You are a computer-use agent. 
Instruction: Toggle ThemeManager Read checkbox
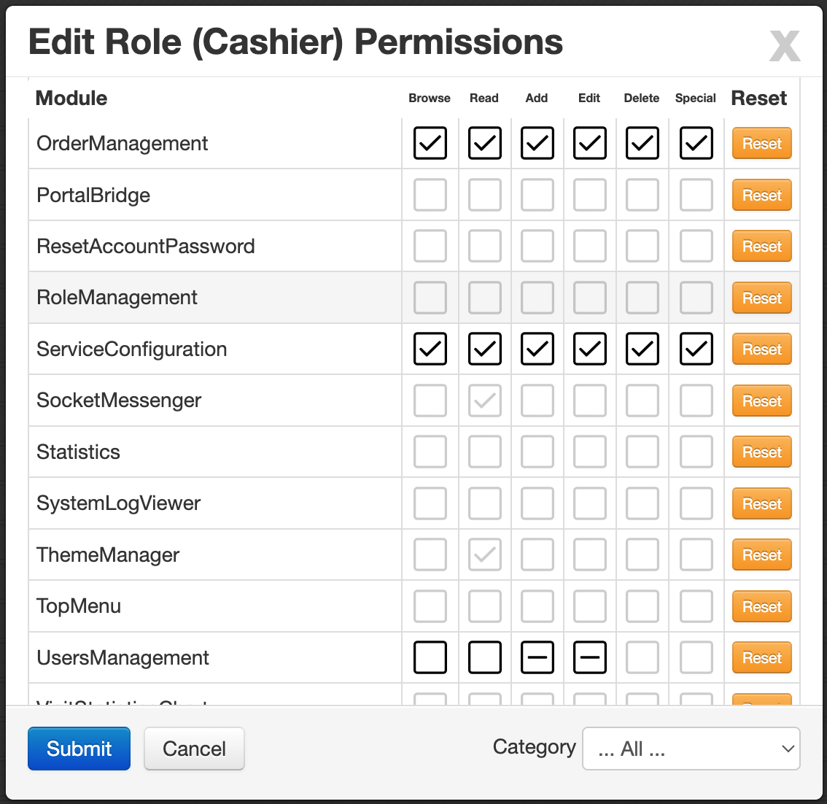point(484,554)
